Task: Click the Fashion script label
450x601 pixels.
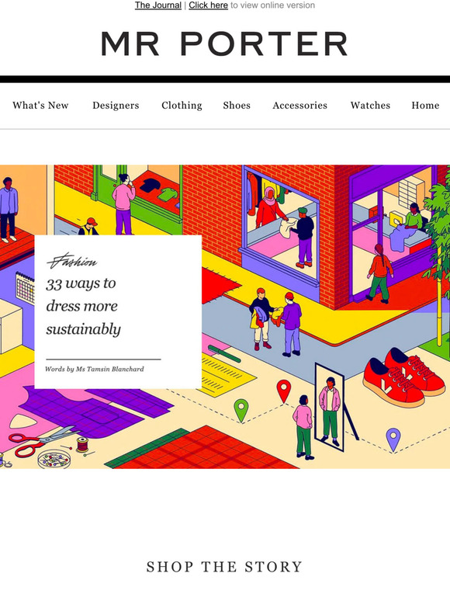Action: (x=72, y=261)
